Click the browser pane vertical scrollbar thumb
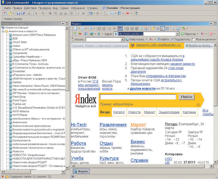Screen dimensions: 218x179 pos(215,77)
